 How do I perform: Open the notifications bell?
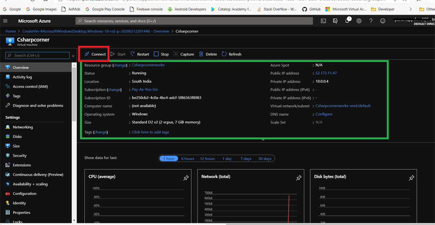click(x=347, y=20)
